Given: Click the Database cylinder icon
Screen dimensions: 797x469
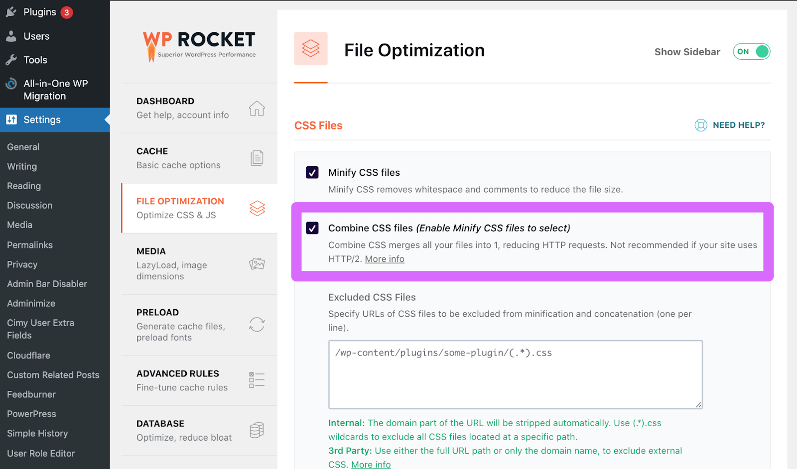Looking at the screenshot, I should point(257,430).
